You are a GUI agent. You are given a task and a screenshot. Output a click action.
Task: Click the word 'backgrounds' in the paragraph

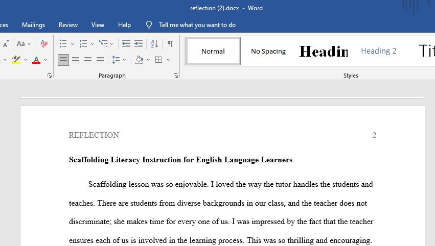point(223,203)
